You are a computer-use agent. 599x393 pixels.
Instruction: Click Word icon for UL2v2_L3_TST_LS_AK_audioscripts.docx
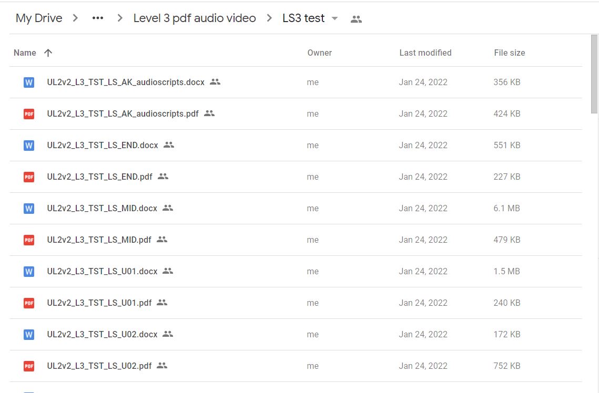(x=29, y=82)
